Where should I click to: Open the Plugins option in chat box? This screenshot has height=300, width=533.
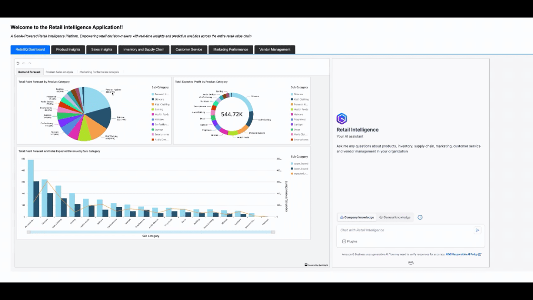coord(350,241)
